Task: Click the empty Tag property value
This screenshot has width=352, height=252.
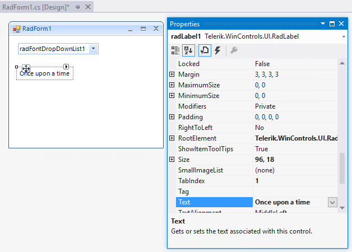Action: coord(295,192)
